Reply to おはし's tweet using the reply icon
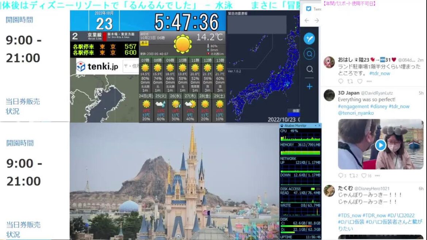 pos(341,82)
